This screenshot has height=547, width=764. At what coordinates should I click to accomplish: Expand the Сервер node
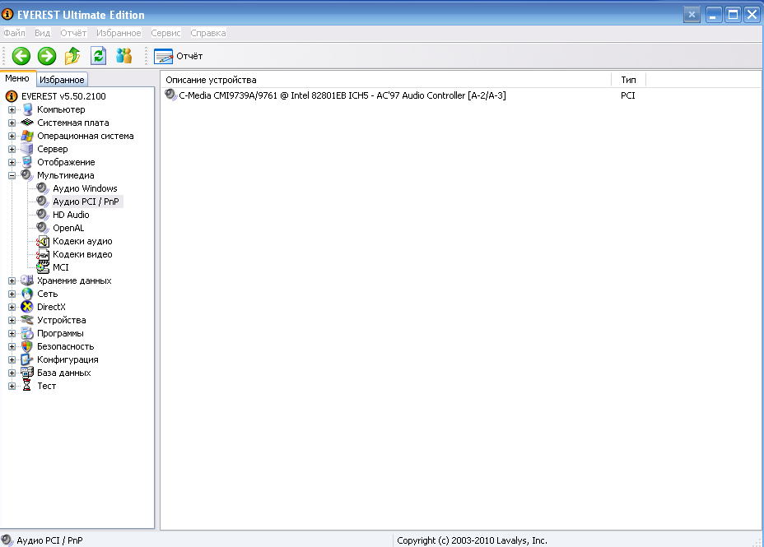[12, 149]
